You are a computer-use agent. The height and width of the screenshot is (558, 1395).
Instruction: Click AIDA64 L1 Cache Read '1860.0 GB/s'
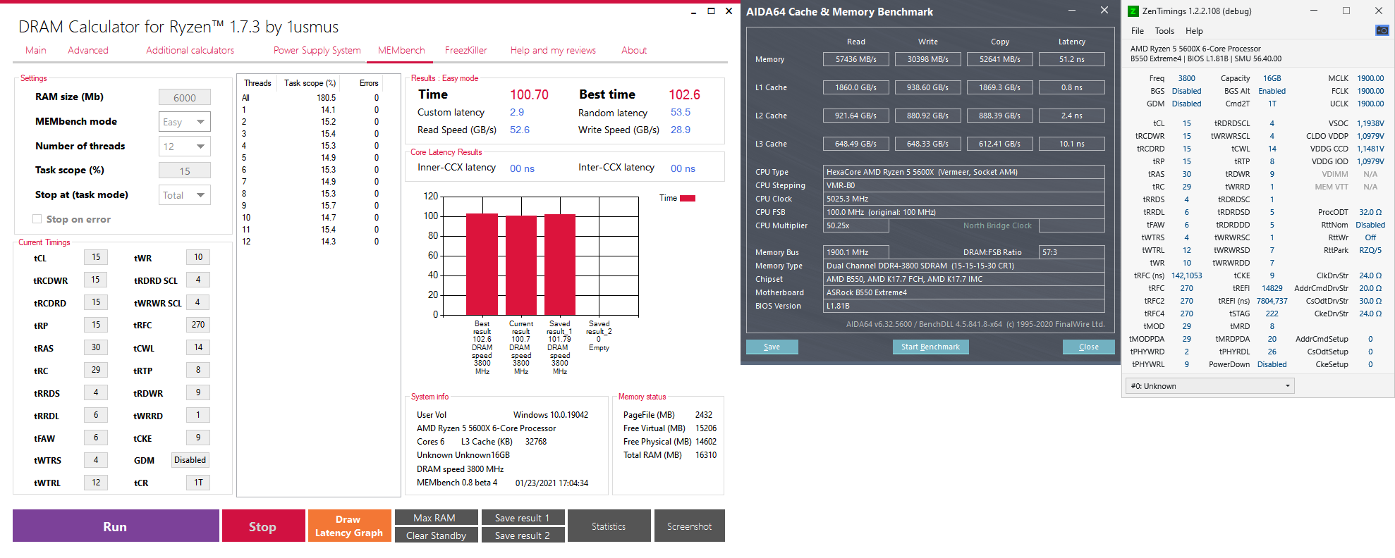(x=856, y=87)
